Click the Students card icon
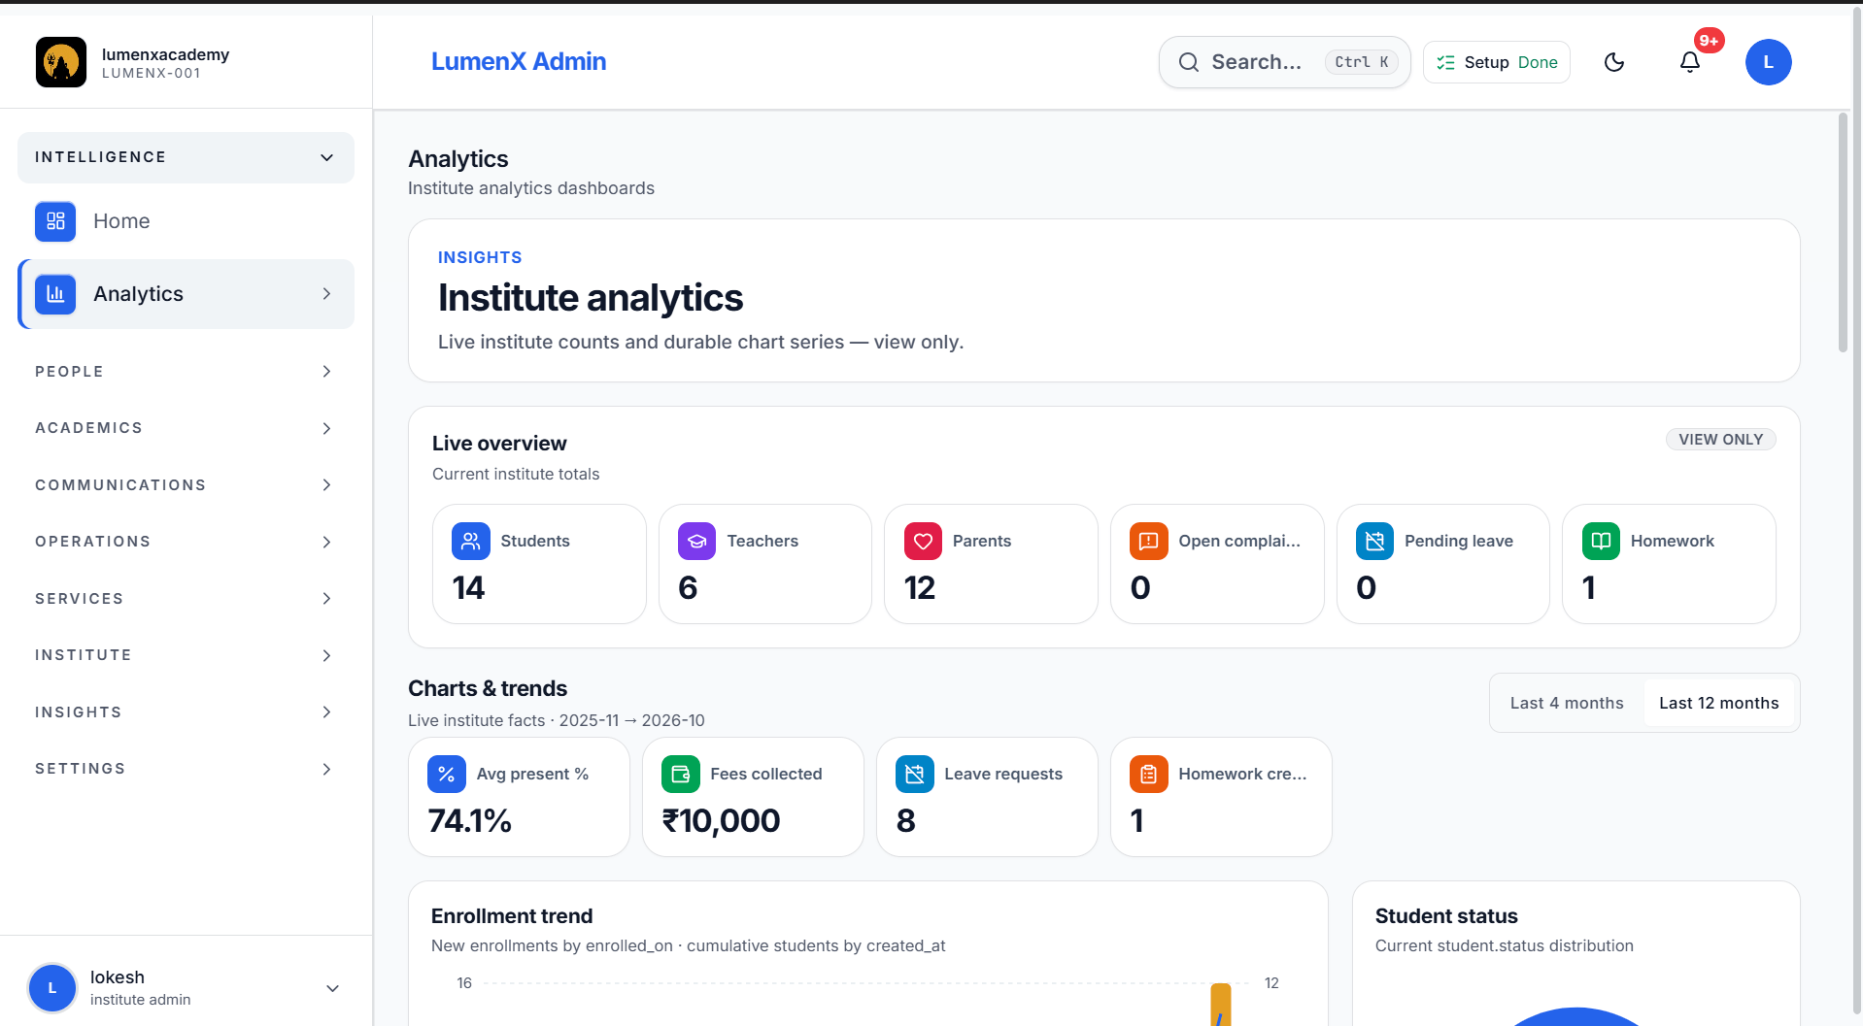Screen dimensions: 1863x1026 [471, 541]
